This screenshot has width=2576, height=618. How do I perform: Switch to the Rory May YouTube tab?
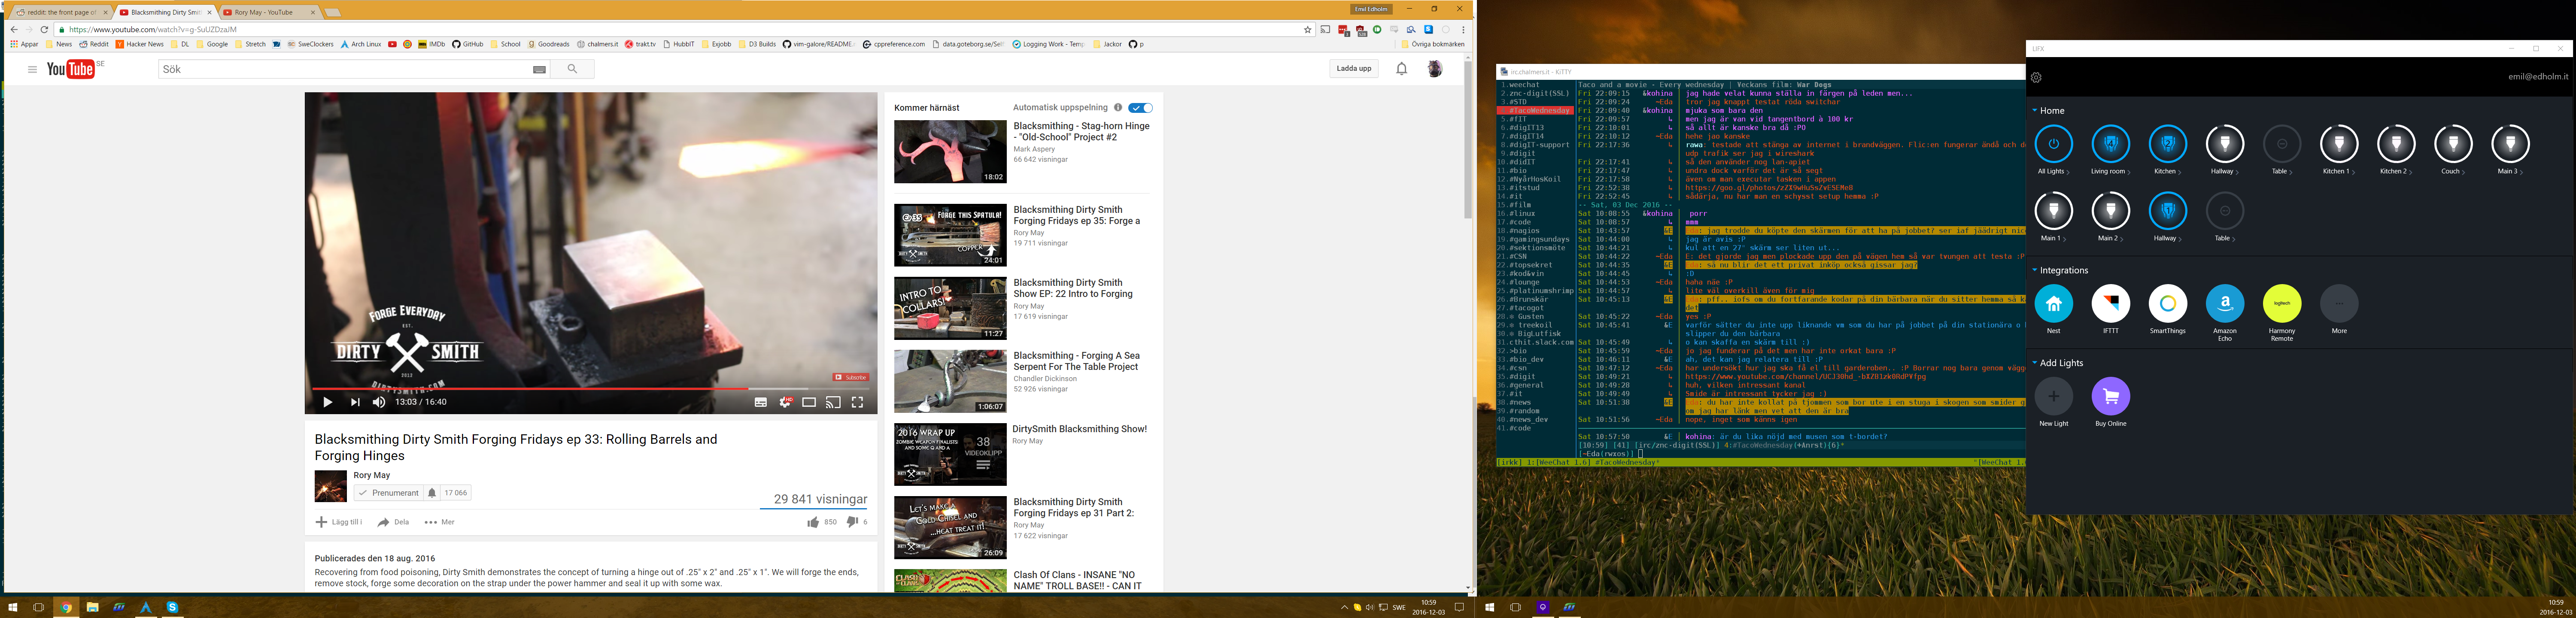[x=263, y=12]
